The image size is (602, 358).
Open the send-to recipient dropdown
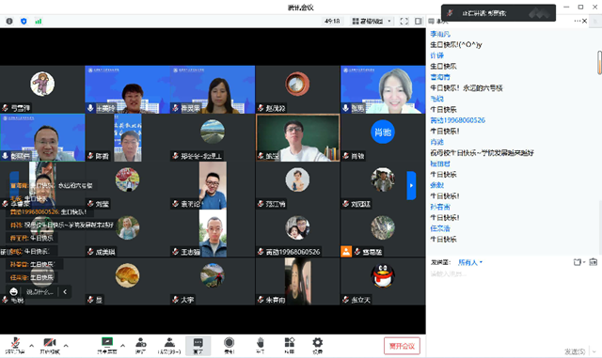tap(470, 262)
